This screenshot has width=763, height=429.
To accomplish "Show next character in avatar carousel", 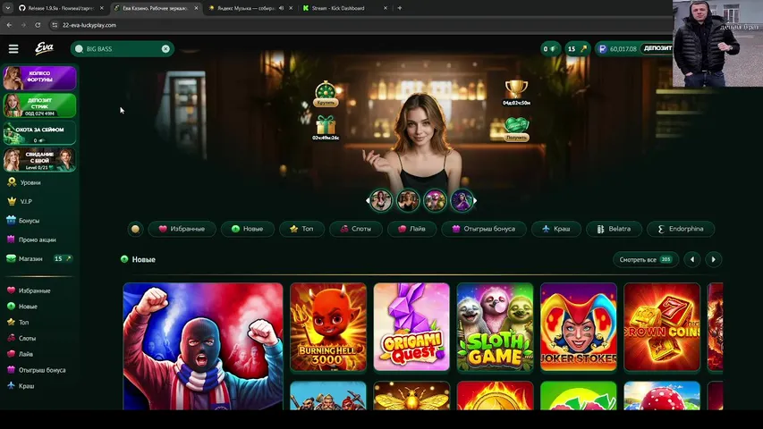I will (475, 200).
